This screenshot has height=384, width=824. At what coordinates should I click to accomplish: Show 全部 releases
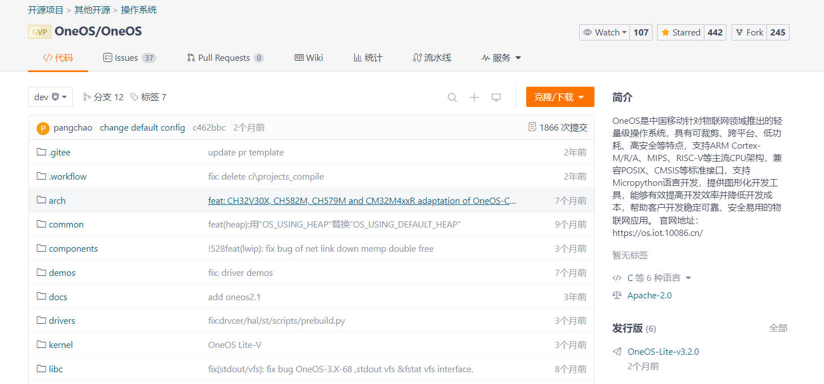point(778,328)
